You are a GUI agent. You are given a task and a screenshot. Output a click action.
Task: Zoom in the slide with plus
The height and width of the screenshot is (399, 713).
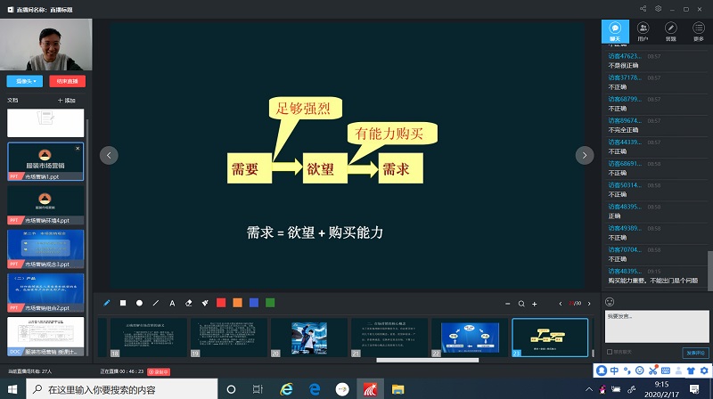tap(534, 304)
